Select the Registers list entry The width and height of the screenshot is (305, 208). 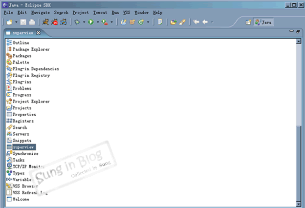[x=20, y=121]
